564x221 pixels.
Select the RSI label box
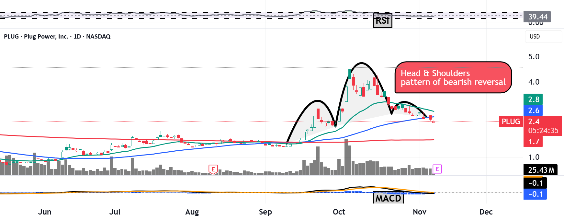[382, 20]
